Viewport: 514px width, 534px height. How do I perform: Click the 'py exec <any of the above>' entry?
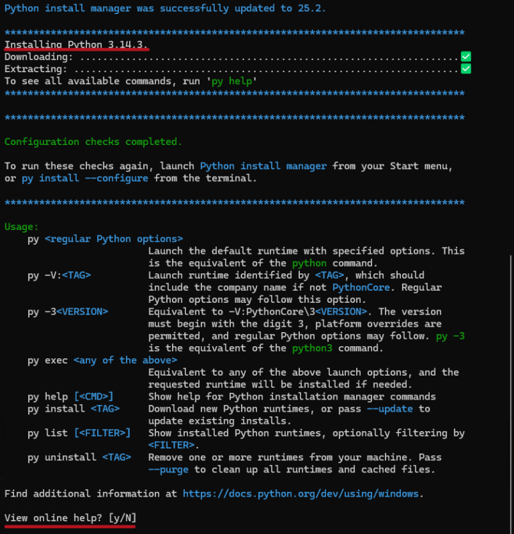point(102,360)
